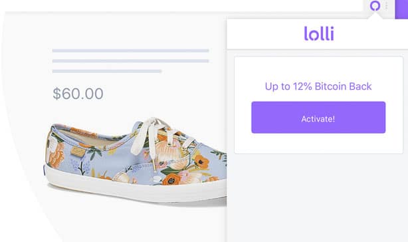Click the second placeholder text line
408x242 pixels.
[131, 61]
